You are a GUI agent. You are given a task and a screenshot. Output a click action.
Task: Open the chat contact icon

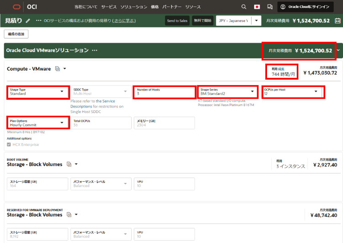(x=270, y=7)
